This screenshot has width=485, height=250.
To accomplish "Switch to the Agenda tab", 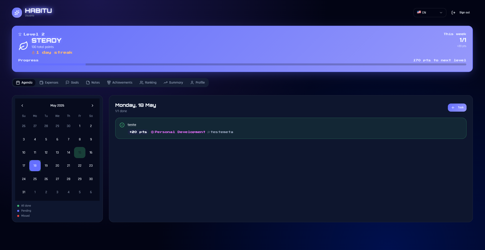I will pos(24,83).
